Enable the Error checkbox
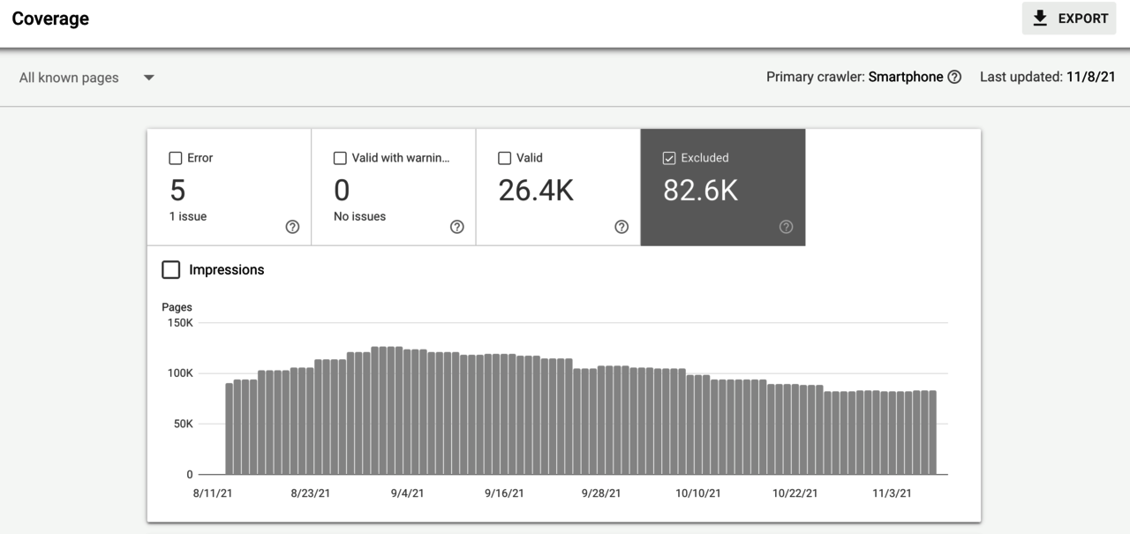 [x=175, y=158]
